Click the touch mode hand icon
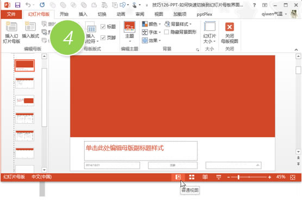 pos(135,5)
